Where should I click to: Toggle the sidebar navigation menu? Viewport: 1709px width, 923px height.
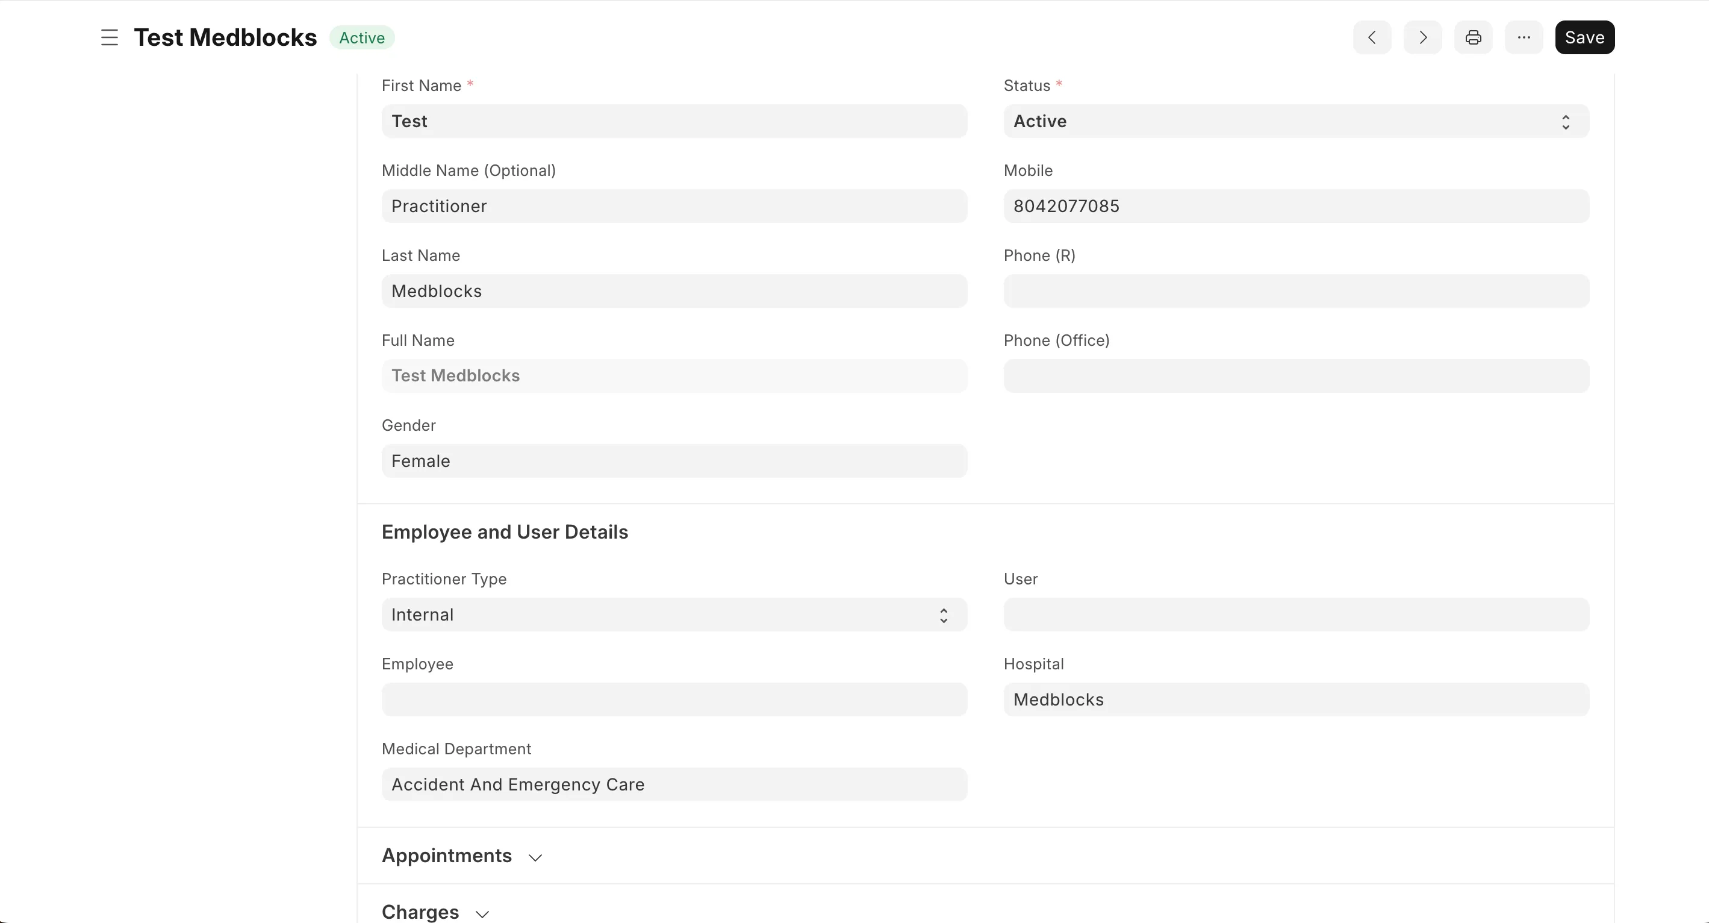tap(109, 38)
